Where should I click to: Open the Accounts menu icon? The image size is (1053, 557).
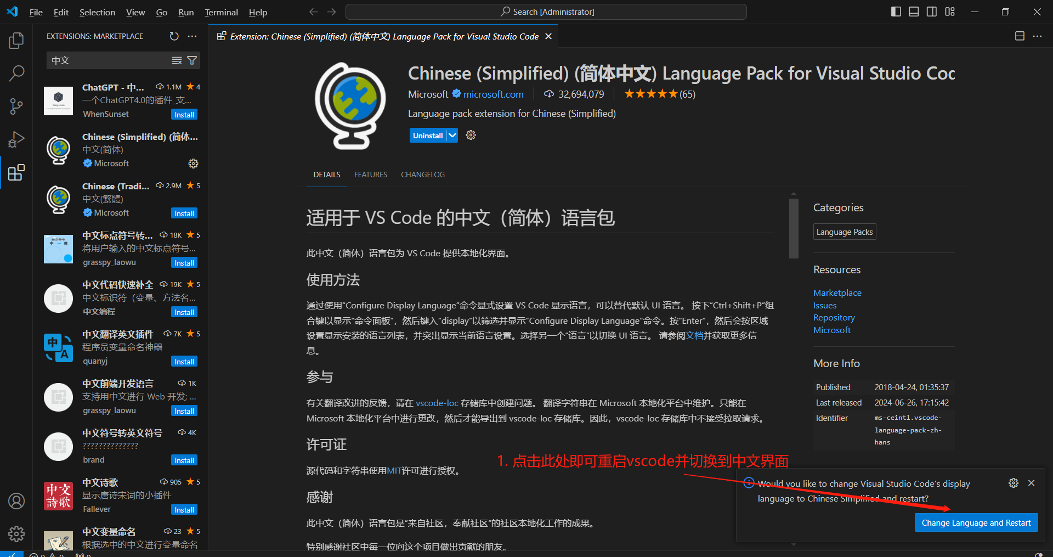[x=16, y=500]
